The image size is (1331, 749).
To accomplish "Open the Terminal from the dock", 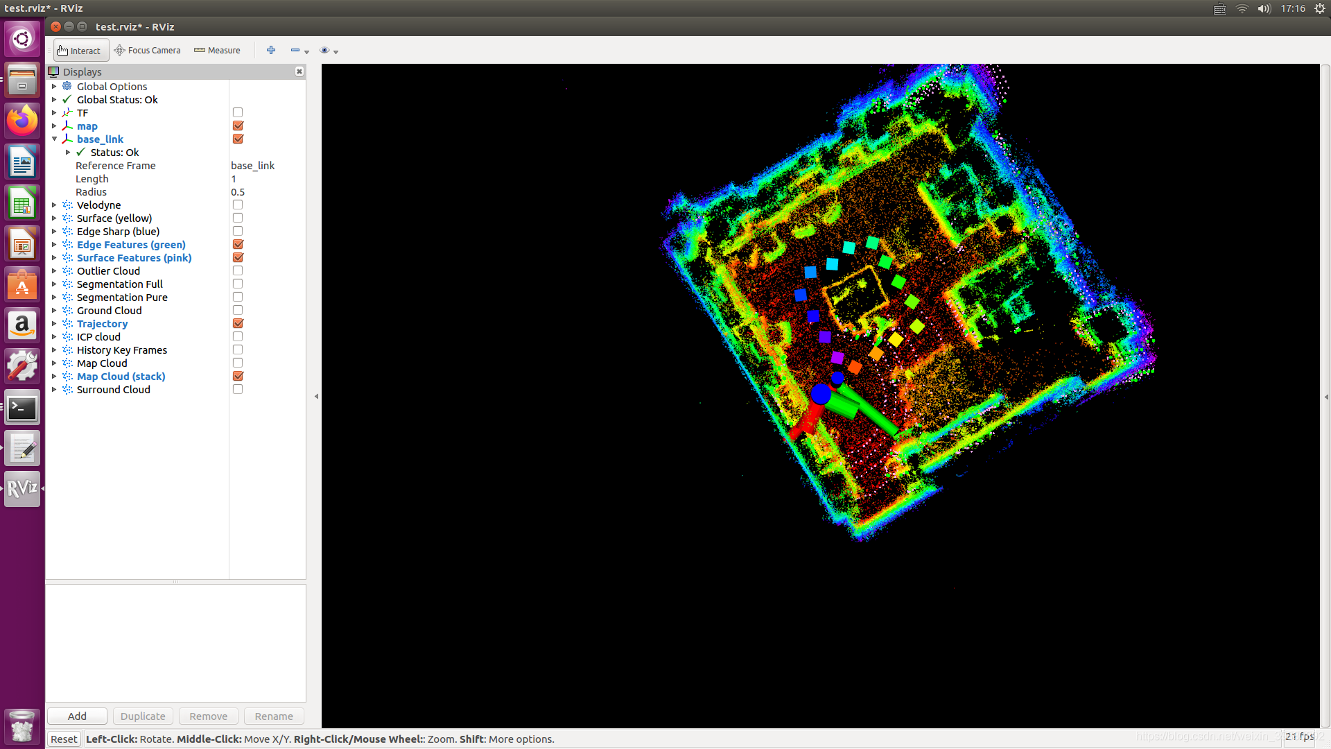I will [22, 408].
